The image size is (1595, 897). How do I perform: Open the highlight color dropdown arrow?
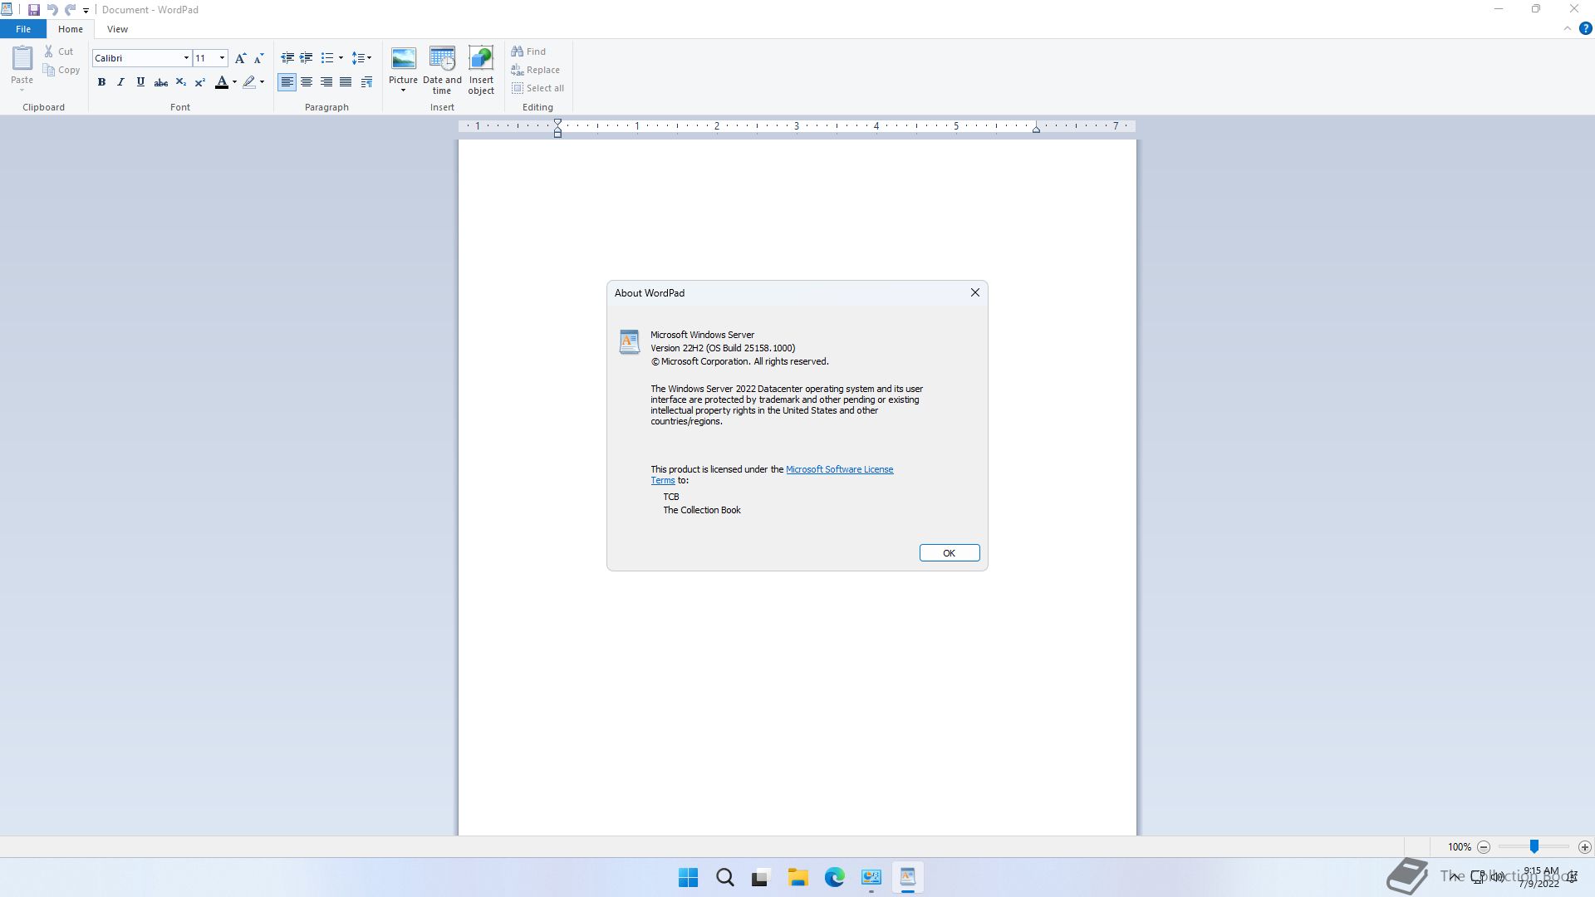point(262,82)
